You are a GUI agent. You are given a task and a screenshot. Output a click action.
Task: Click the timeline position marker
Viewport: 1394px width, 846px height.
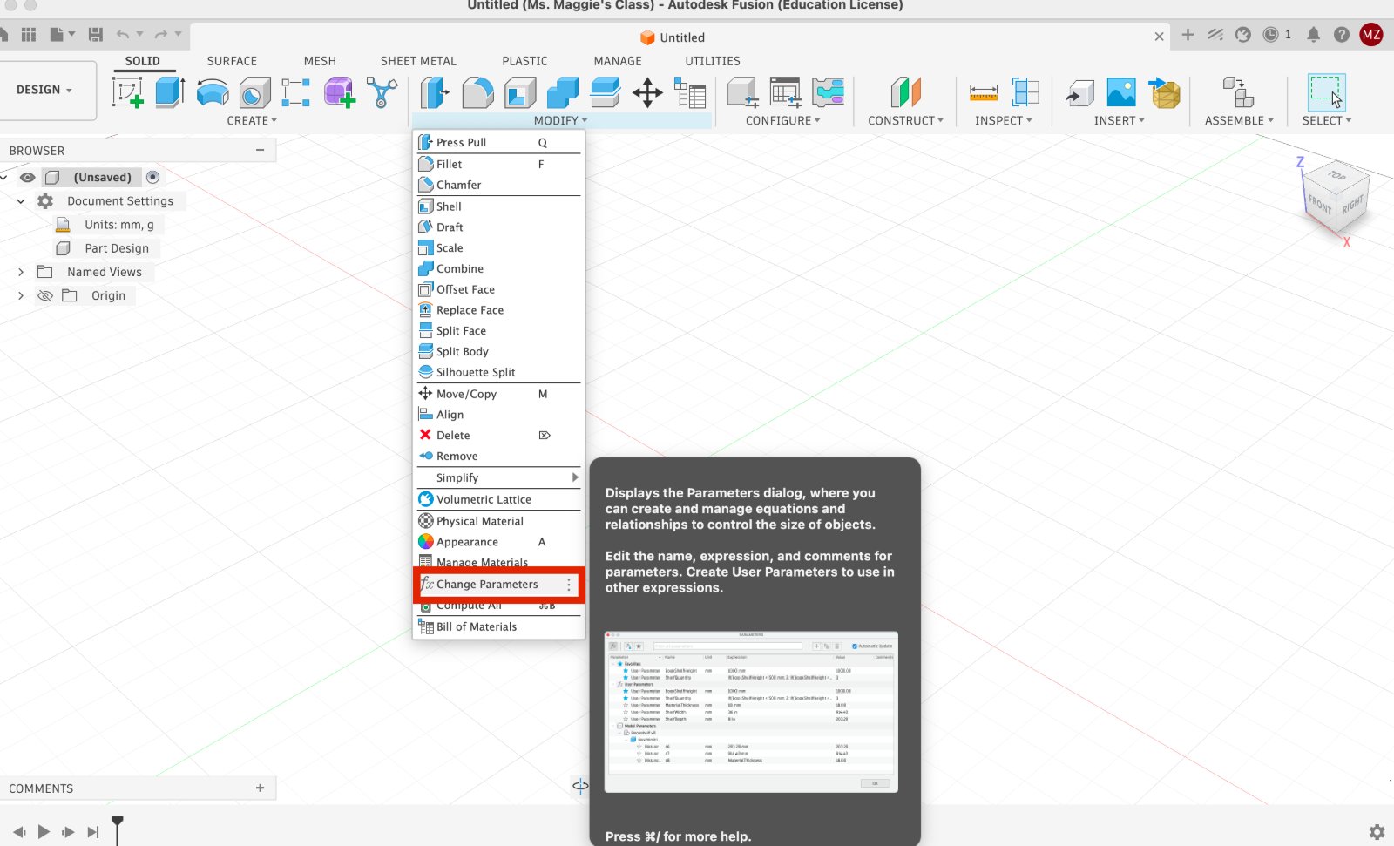point(118,829)
